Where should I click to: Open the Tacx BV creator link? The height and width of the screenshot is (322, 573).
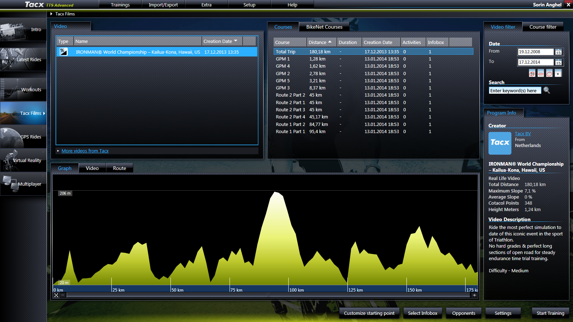[x=523, y=134]
